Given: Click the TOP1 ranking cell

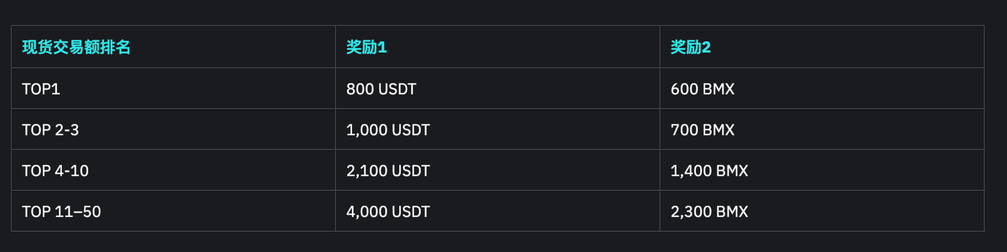Looking at the screenshot, I should (x=41, y=89).
